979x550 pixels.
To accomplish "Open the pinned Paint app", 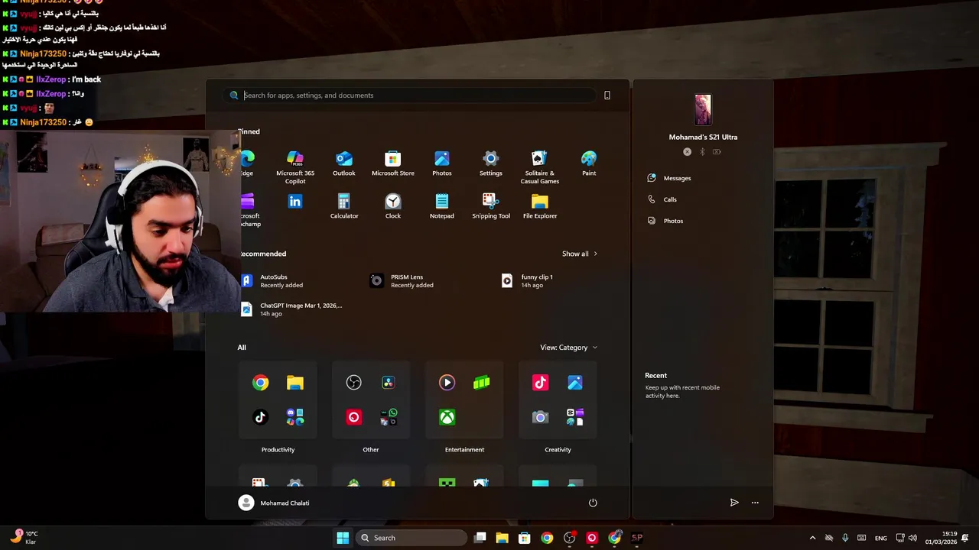I will [x=589, y=163].
